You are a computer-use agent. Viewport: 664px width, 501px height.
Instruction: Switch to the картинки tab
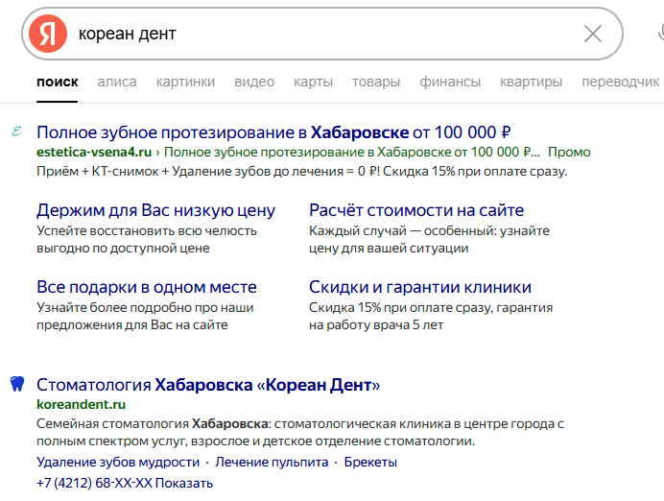pos(185,83)
